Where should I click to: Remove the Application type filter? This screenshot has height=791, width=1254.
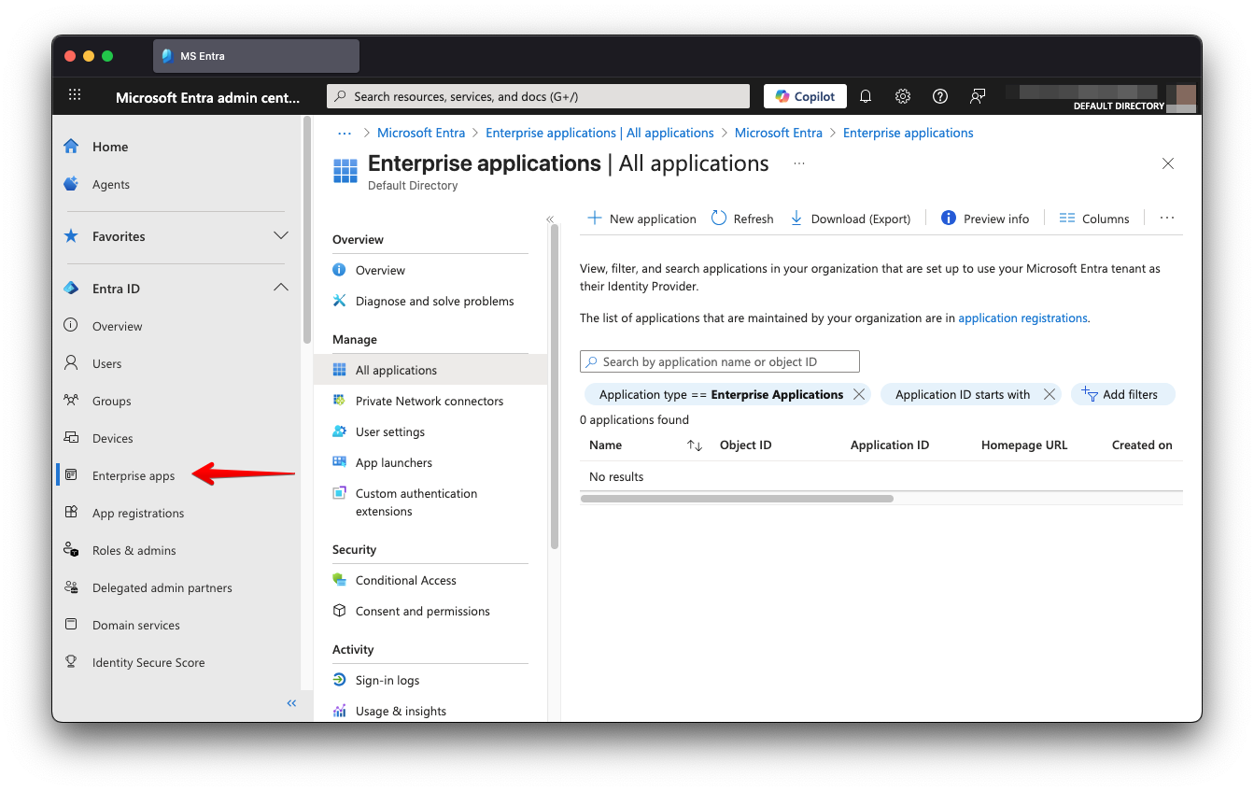point(859,394)
